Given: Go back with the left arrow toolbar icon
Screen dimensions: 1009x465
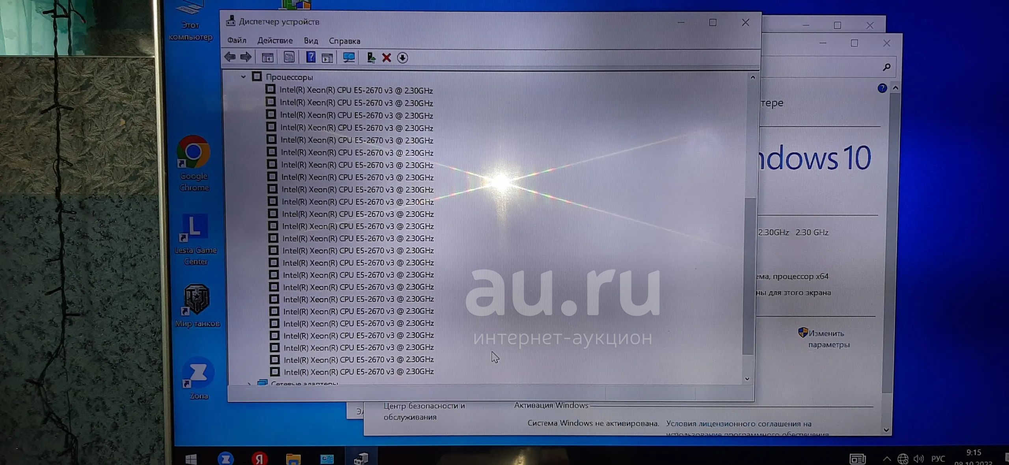Looking at the screenshot, I should point(230,58).
